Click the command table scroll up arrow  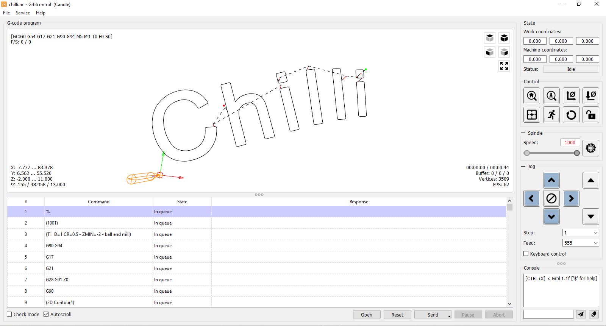[x=509, y=201]
